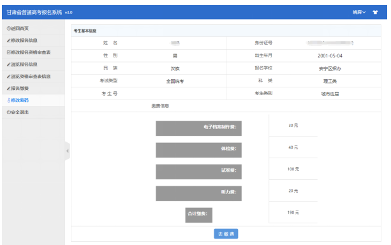Click the 考生基本信息 panel header
The width and height of the screenshot is (391, 245).
click(226, 31)
